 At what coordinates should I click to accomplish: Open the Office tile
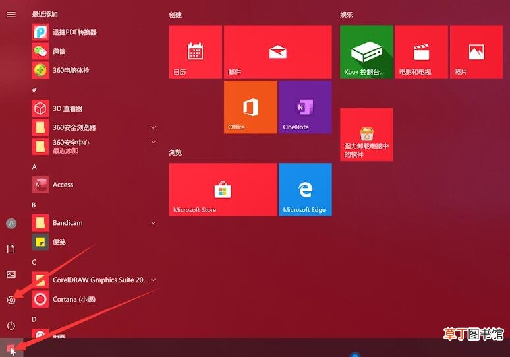click(250, 107)
